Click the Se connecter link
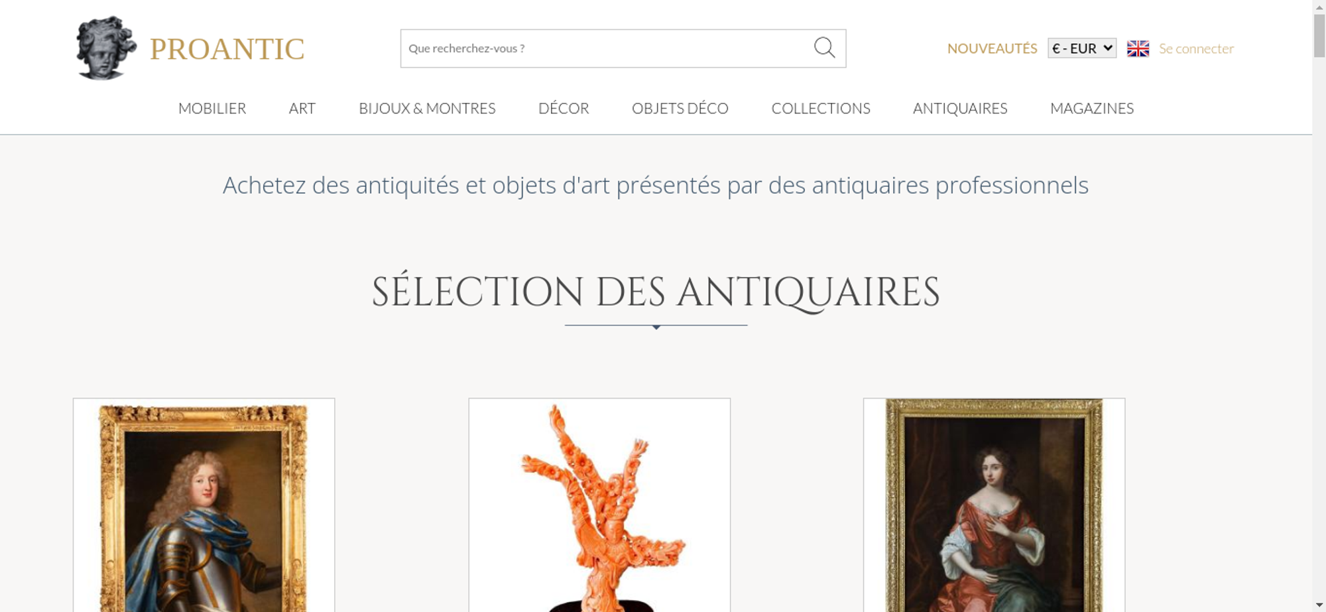Screen dimensions: 1326x612 [1196, 48]
